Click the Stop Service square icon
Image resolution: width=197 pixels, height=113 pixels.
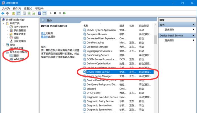tap(55, 13)
